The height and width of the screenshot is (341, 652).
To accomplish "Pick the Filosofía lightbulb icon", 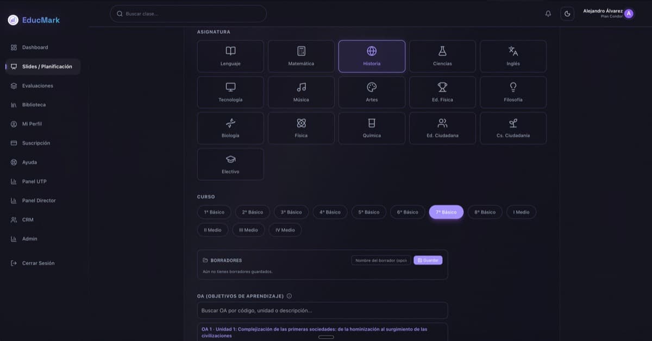I will 513,87.
